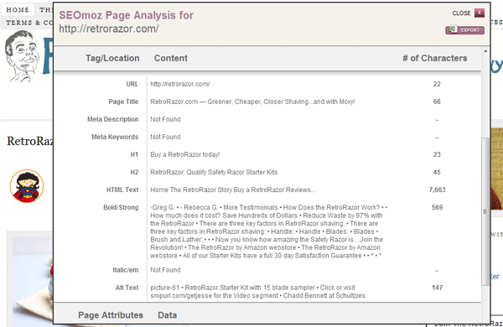The image size is (503, 327).
Task: Click the Data column header
Action: [x=167, y=315]
